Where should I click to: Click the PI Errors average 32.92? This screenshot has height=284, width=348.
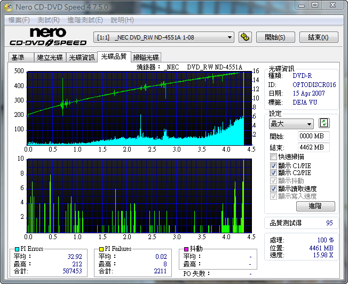75,257
